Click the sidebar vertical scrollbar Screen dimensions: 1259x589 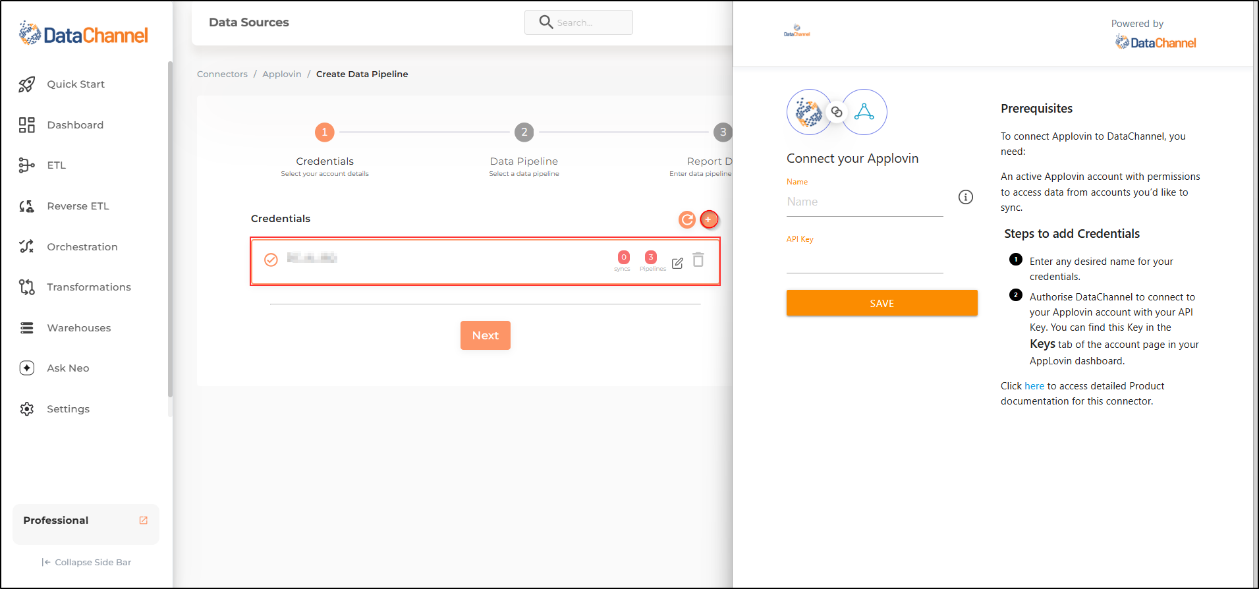170,229
